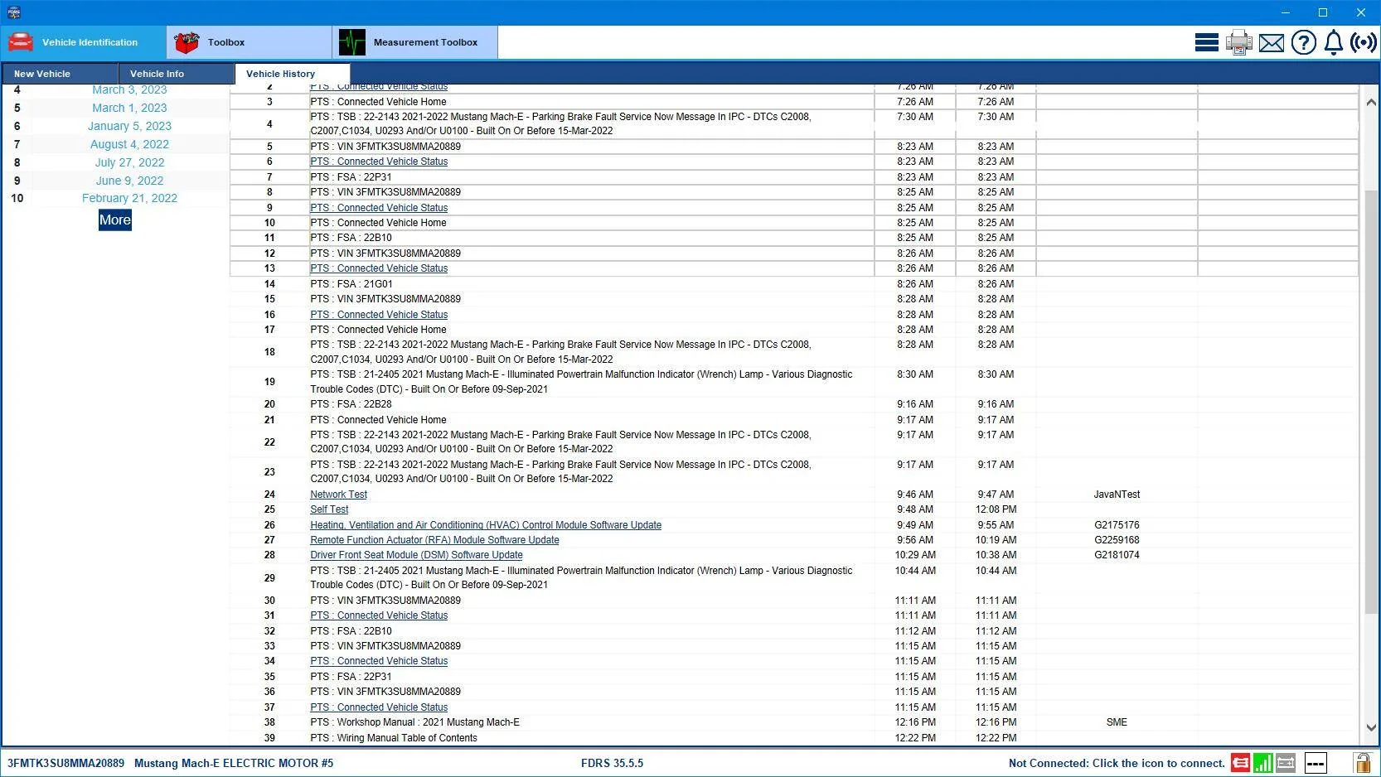Click the green waveform measurement icon
The image size is (1381, 777).
point(352,42)
